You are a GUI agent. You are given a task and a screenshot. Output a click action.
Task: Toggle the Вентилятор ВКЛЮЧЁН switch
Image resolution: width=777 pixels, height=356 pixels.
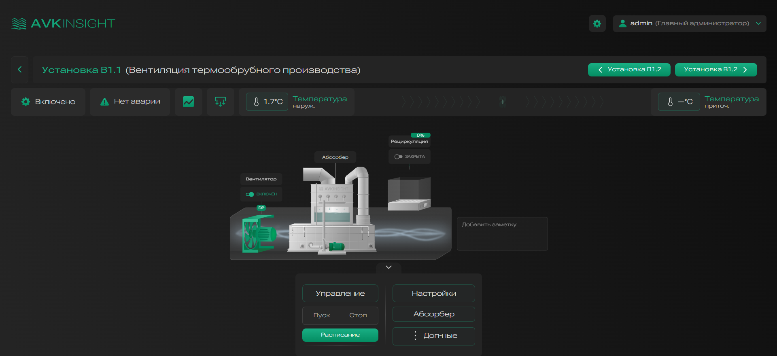pos(250,194)
